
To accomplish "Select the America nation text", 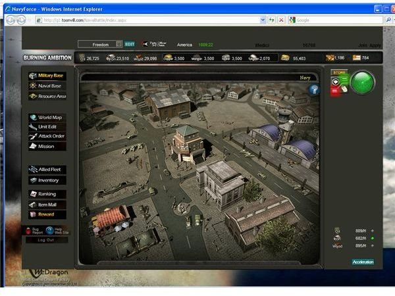I will [x=184, y=45].
